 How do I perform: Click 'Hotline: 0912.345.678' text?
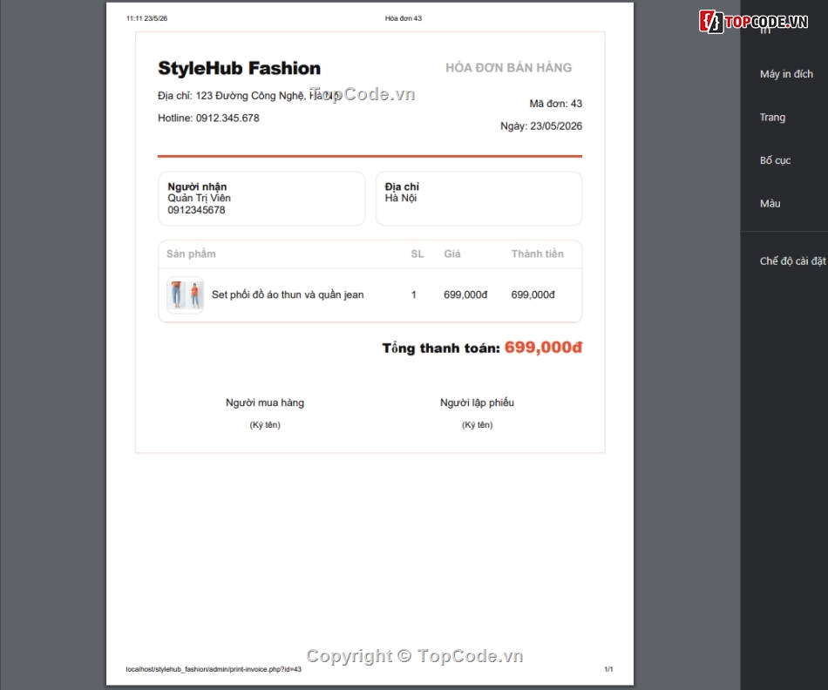coord(208,118)
